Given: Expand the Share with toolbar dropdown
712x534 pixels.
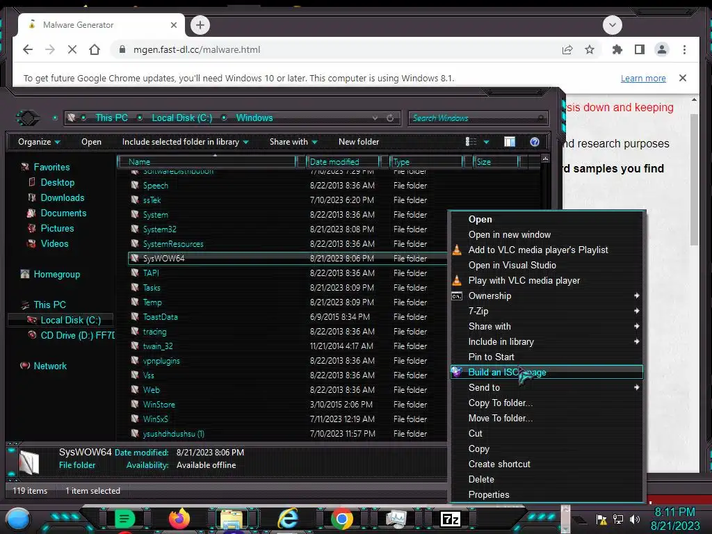Looking at the screenshot, I should (293, 142).
